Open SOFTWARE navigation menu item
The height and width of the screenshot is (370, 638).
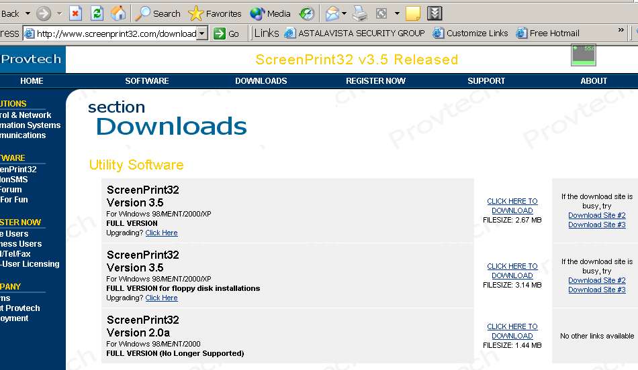tap(147, 81)
